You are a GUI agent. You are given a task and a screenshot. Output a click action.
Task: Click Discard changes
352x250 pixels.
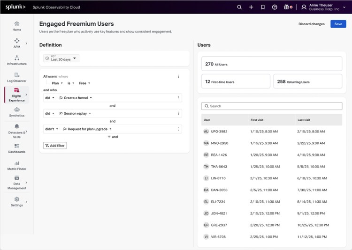(311, 24)
